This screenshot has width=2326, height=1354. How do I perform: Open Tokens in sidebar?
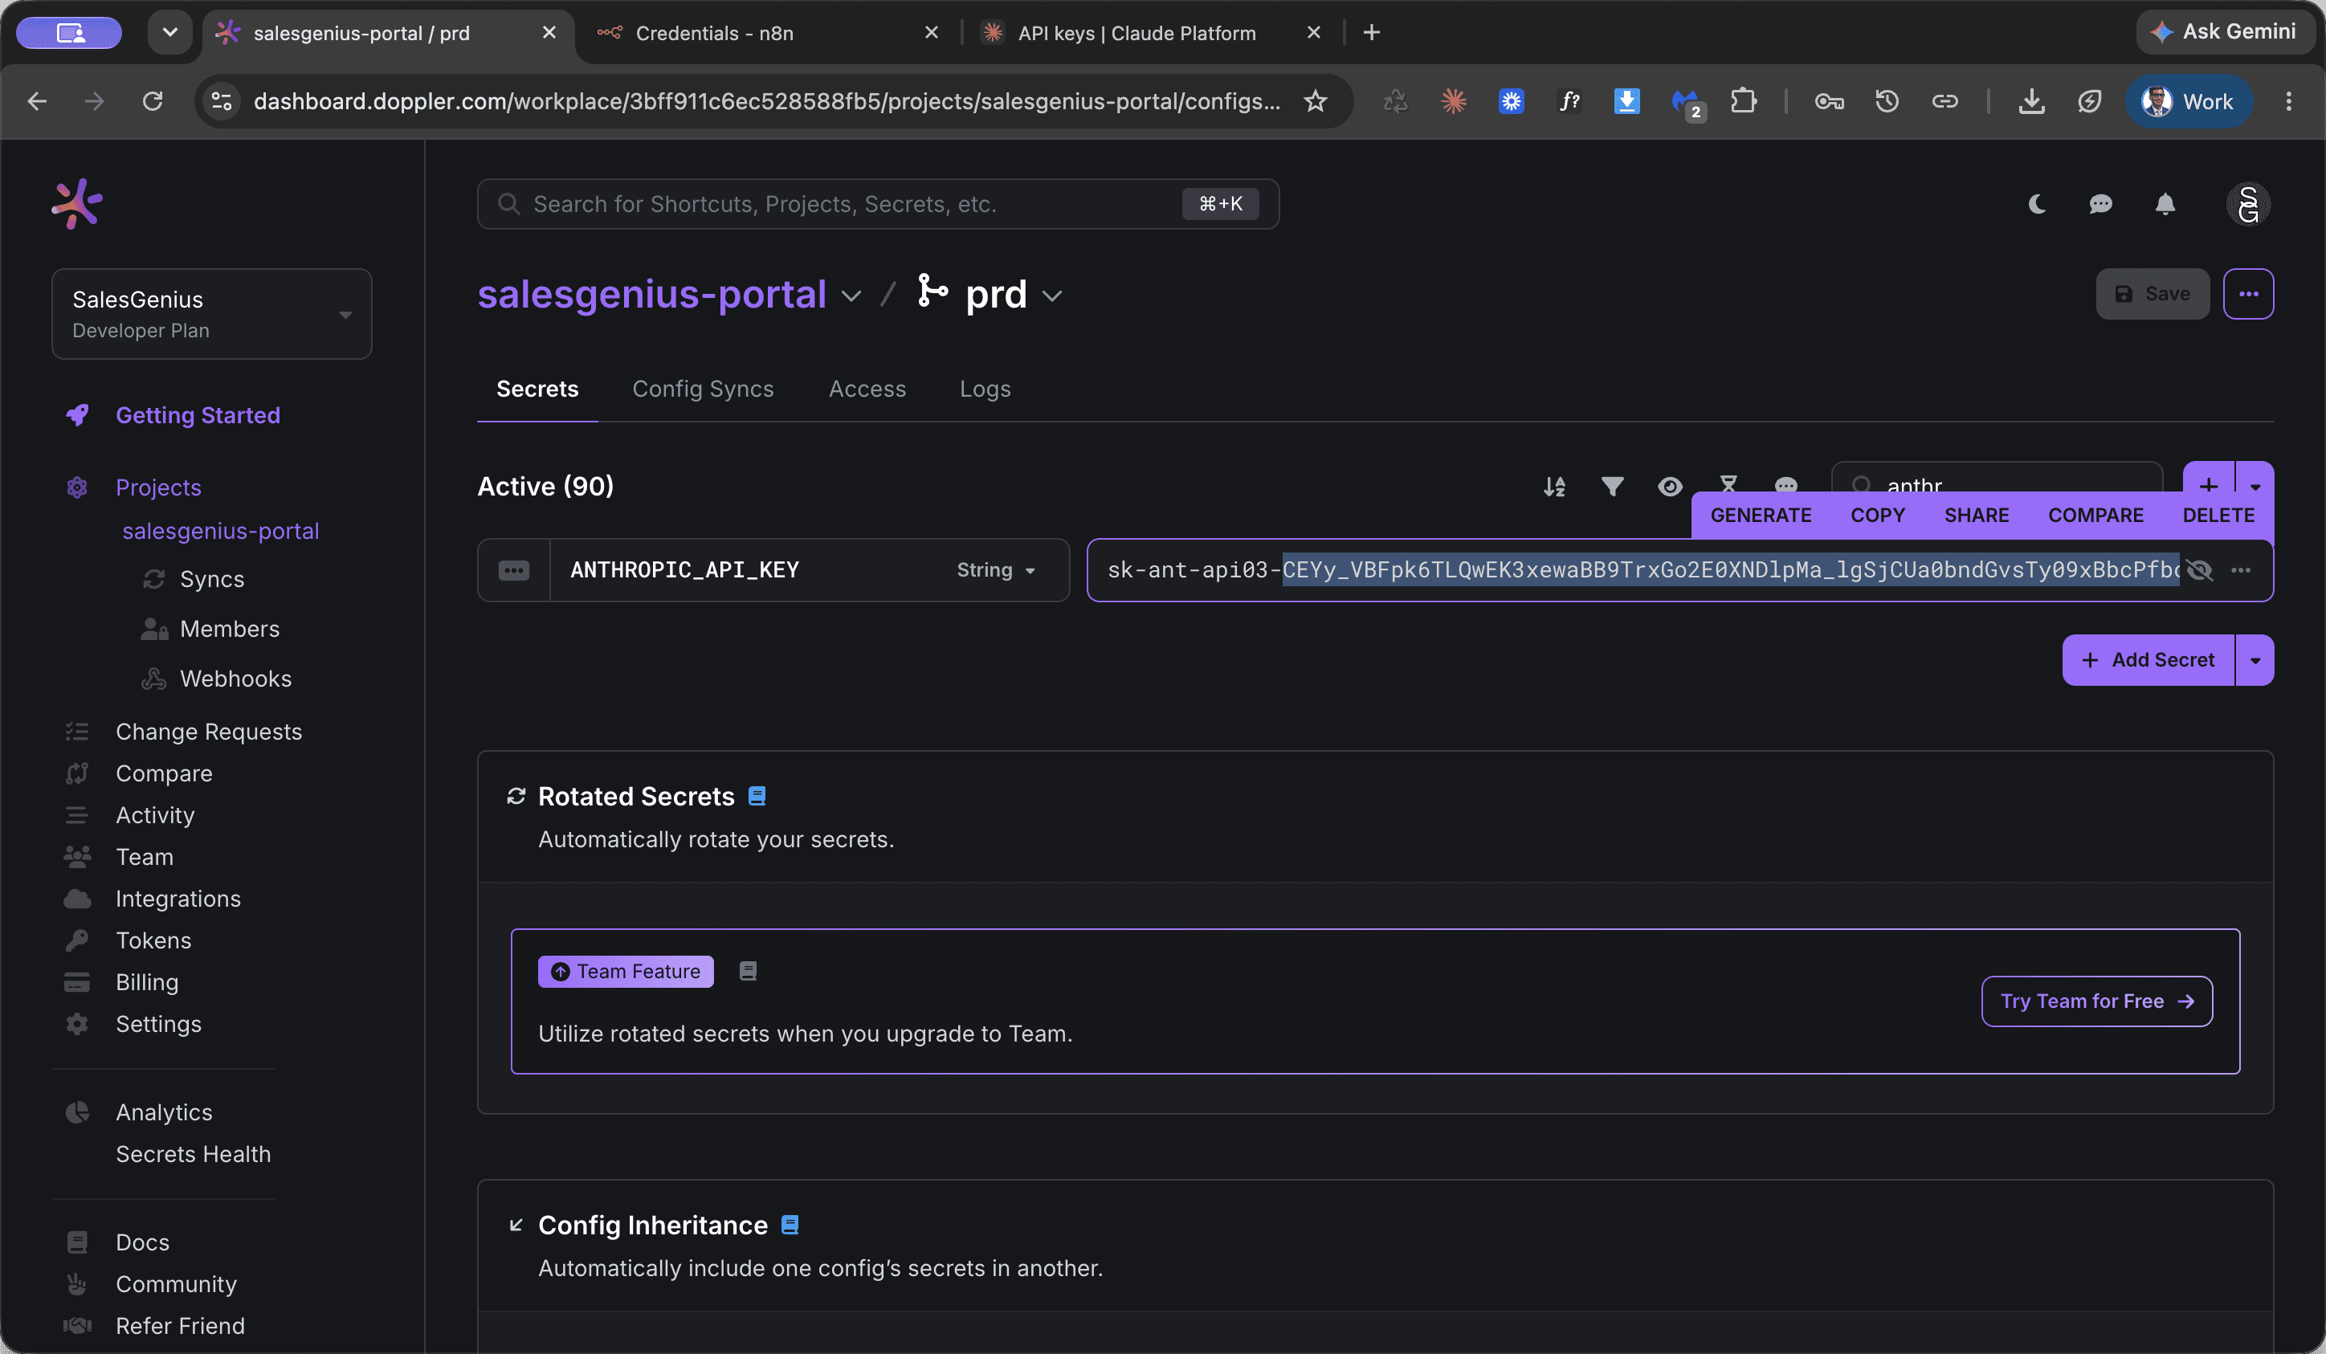tap(153, 940)
